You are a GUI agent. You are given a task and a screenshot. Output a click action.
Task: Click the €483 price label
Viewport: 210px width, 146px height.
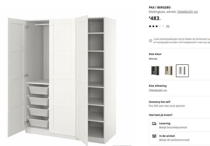coord(155,18)
